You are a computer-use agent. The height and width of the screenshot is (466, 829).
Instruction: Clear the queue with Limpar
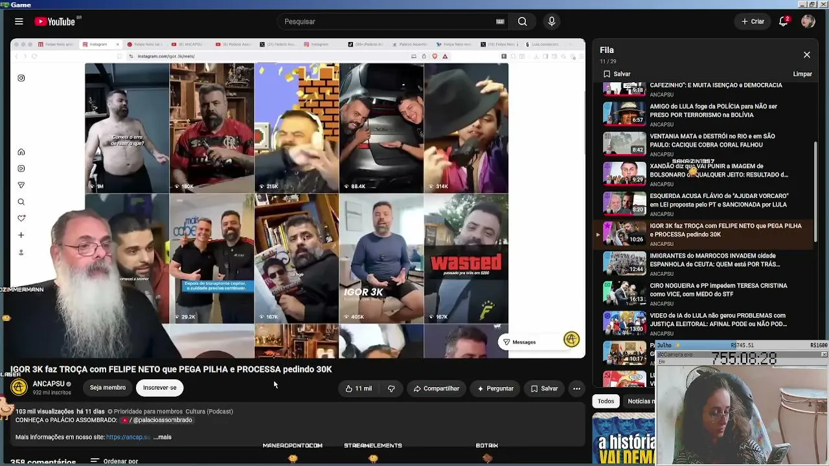tap(802, 74)
